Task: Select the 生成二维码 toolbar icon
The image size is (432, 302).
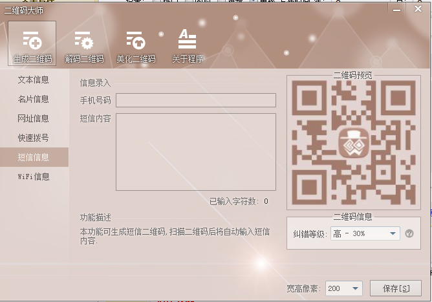Action: [x=32, y=45]
